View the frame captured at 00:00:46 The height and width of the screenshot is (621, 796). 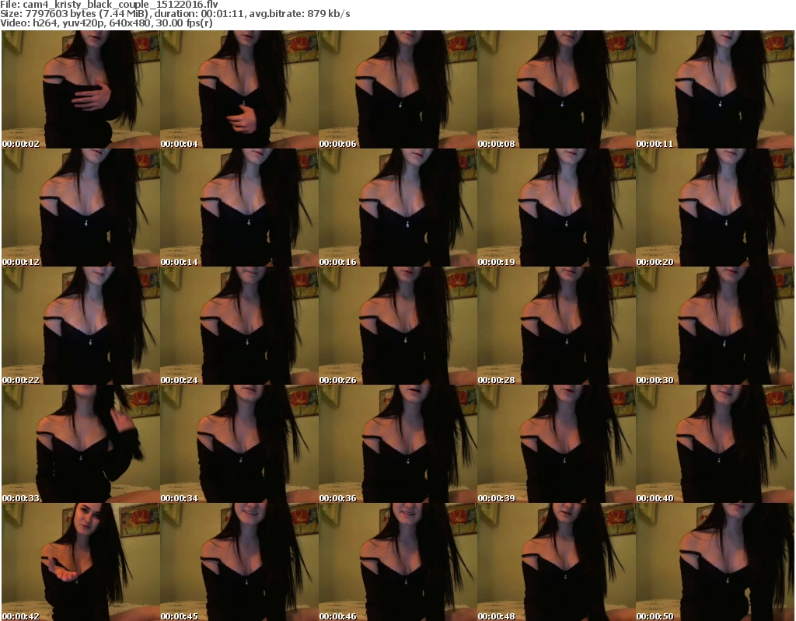click(397, 562)
